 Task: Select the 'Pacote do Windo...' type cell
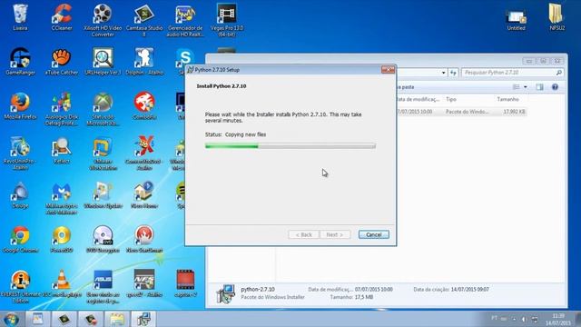pos(468,112)
